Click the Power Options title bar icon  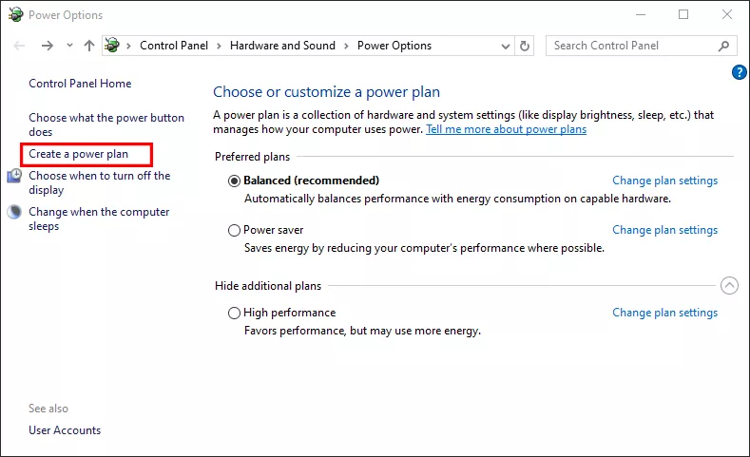(16, 14)
